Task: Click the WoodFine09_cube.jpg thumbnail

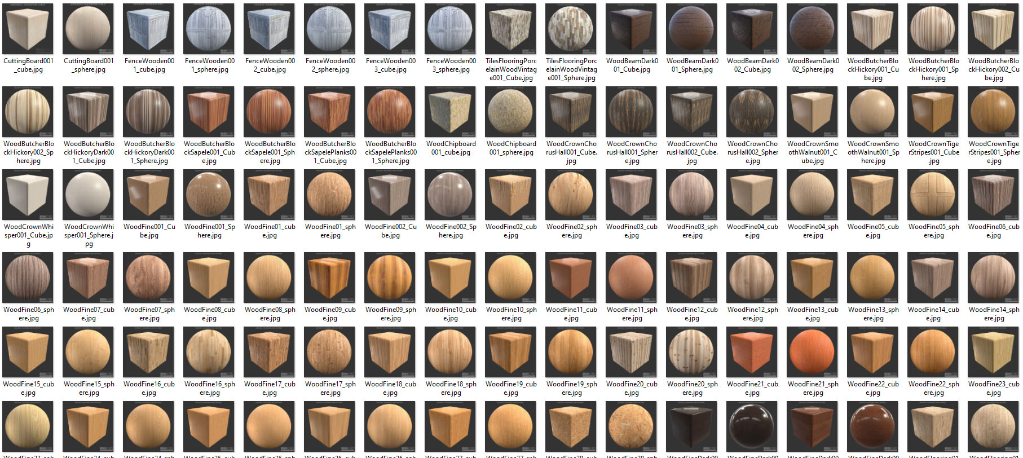Action: pos(330,278)
